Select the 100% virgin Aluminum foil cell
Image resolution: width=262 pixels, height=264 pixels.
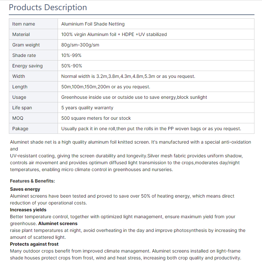point(114,34)
